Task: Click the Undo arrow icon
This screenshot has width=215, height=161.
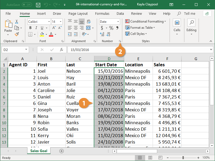Action: pyautogui.click(x=46, y=5)
